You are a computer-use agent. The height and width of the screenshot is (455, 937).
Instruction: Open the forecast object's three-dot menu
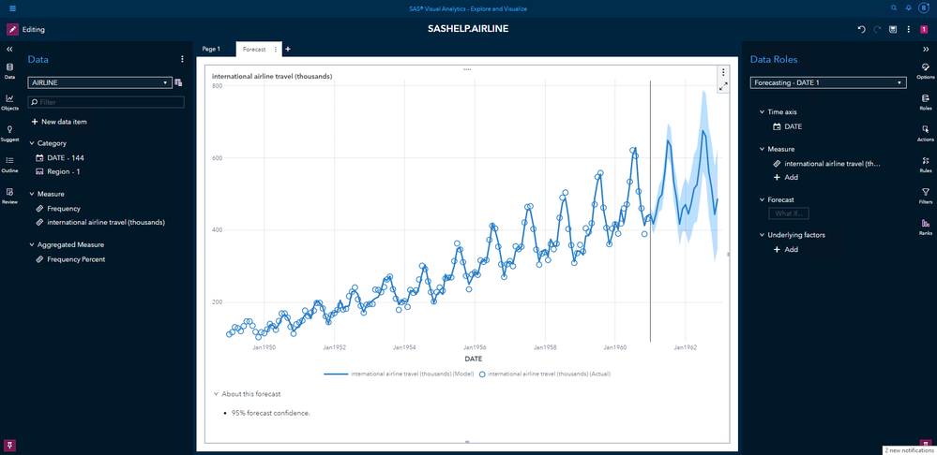[723, 72]
